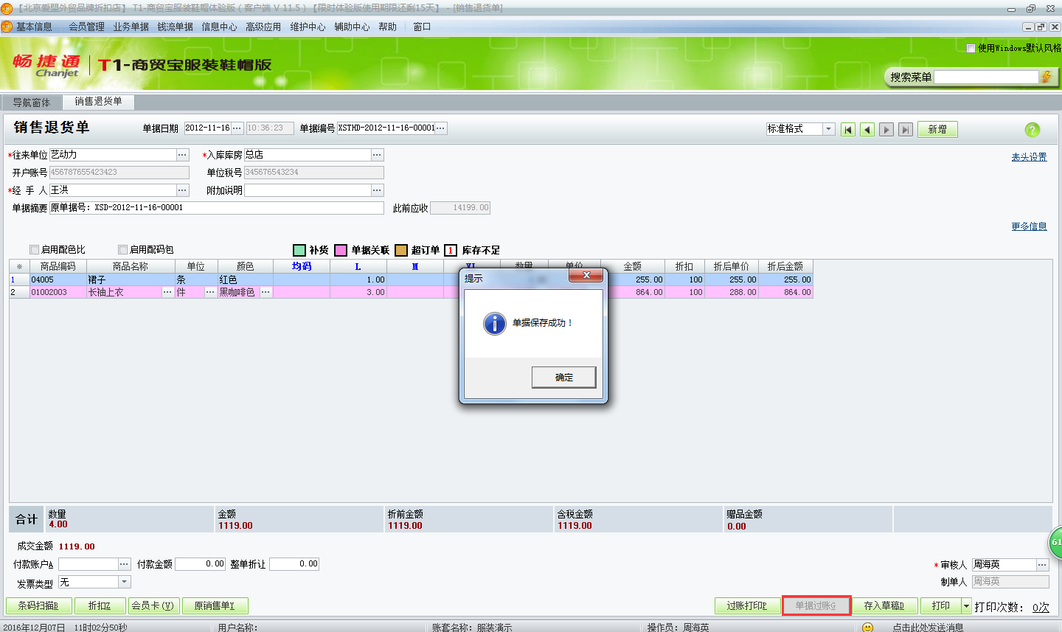Viewport: 1062px width, 632px height.
Task: Browse 审核人 with ellipsis button
Action: point(1042,565)
